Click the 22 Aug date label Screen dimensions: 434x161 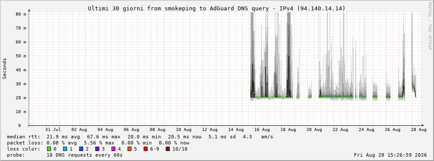coord(340,130)
